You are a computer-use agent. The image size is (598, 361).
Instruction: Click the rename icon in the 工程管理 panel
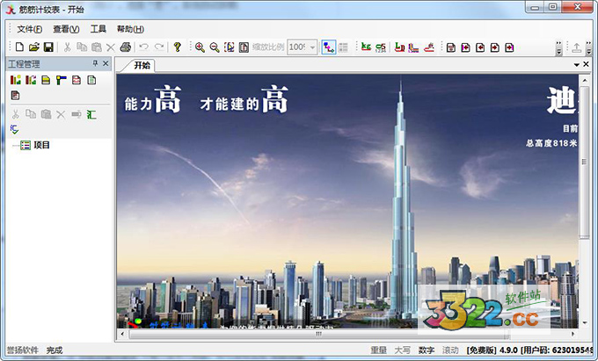pyautogui.click(x=77, y=114)
